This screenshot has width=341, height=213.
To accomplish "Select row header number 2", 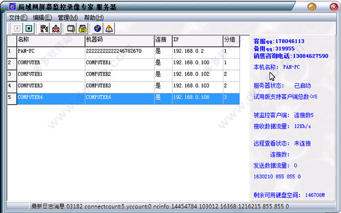I will [x=12, y=64].
